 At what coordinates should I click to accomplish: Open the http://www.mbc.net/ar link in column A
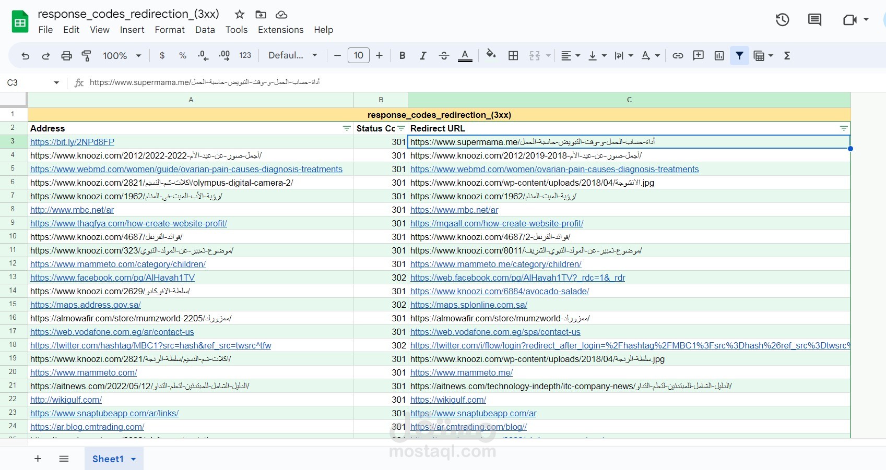pos(72,210)
